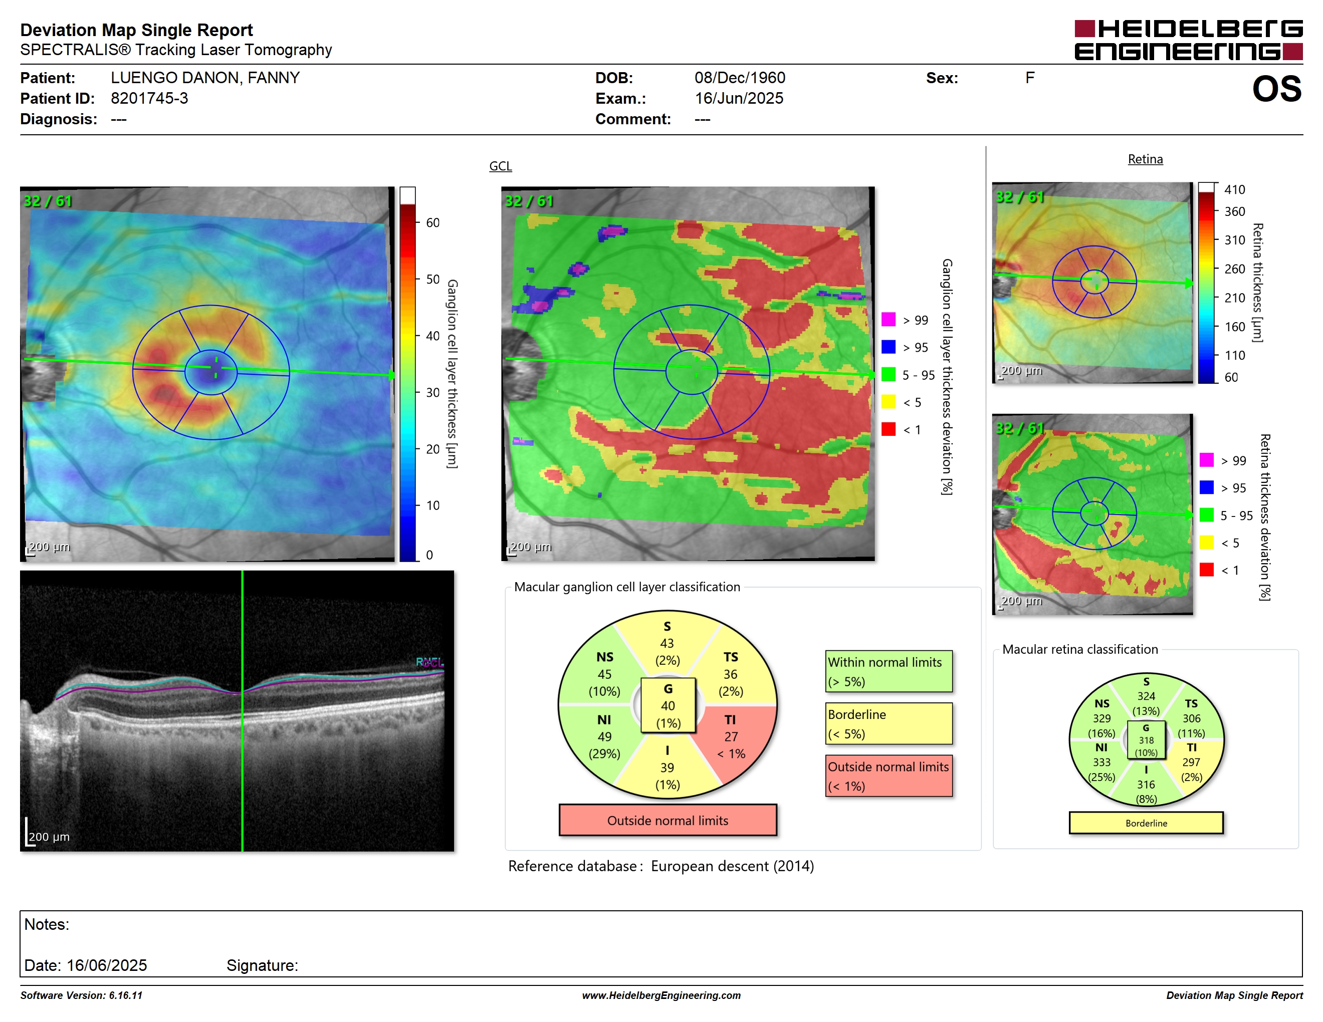Click the magenta > 99 swatch in Retina deviation legend
The width and height of the screenshot is (1323, 1022).
pyautogui.click(x=1206, y=459)
